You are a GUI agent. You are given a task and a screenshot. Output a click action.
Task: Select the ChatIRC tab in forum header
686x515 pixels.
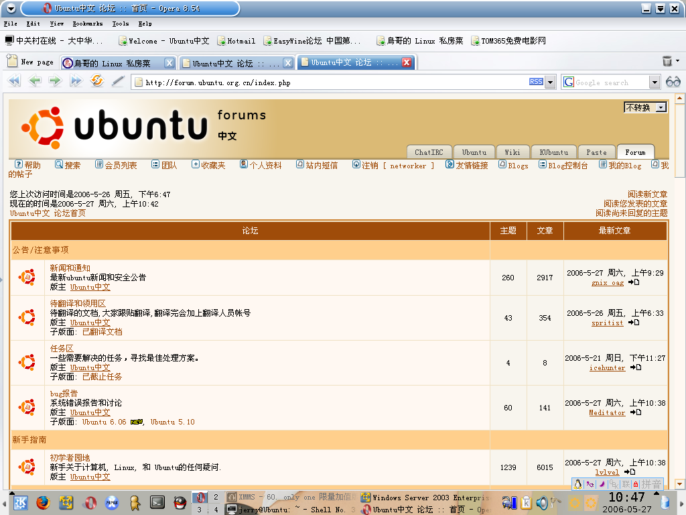tap(429, 152)
